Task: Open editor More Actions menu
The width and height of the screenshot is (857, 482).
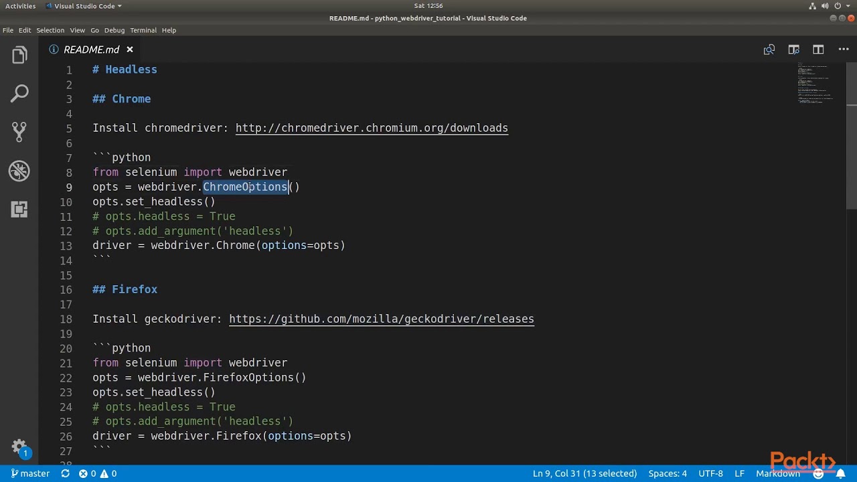Action: click(x=842, y=50)
